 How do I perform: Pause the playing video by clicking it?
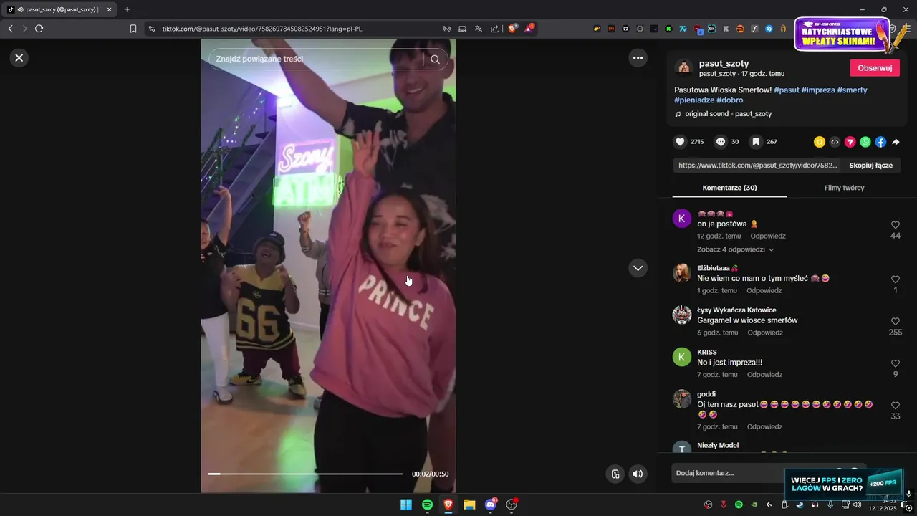[x=328, y=265]
